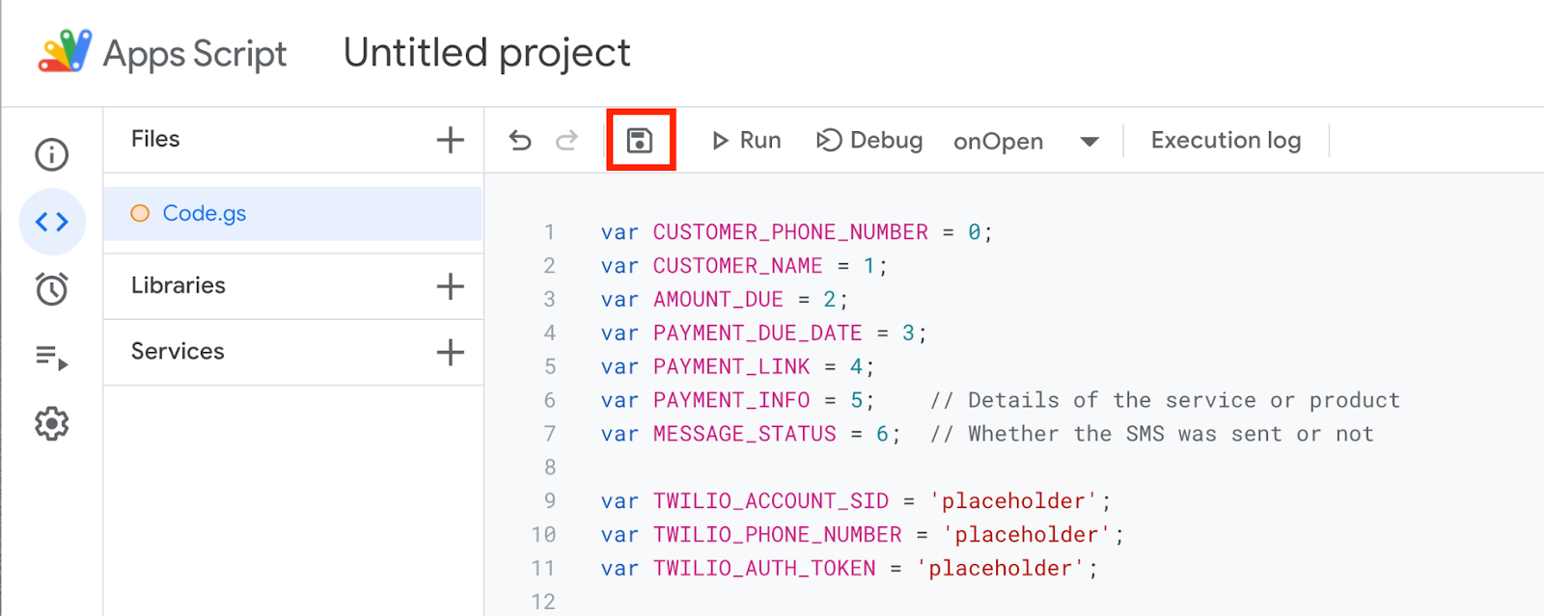Viewport: 1544px width, 616px height.
Task: Add a library using plus icon
Action: [x=450, y=286]
